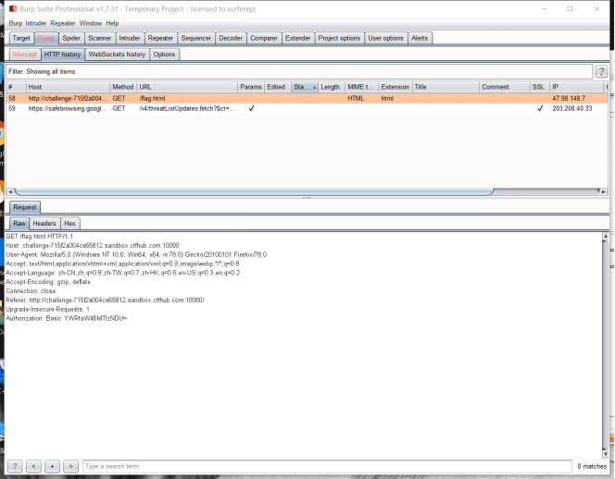Open the Repeater menu in menu bar

tap(63, 23)
